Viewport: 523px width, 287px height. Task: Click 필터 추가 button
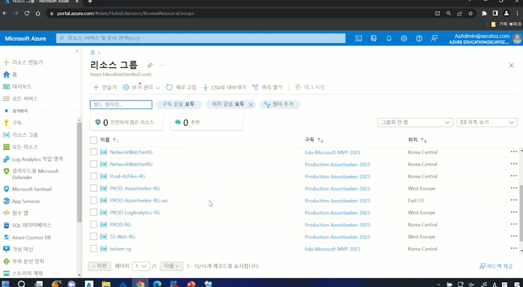coord(279,104)
